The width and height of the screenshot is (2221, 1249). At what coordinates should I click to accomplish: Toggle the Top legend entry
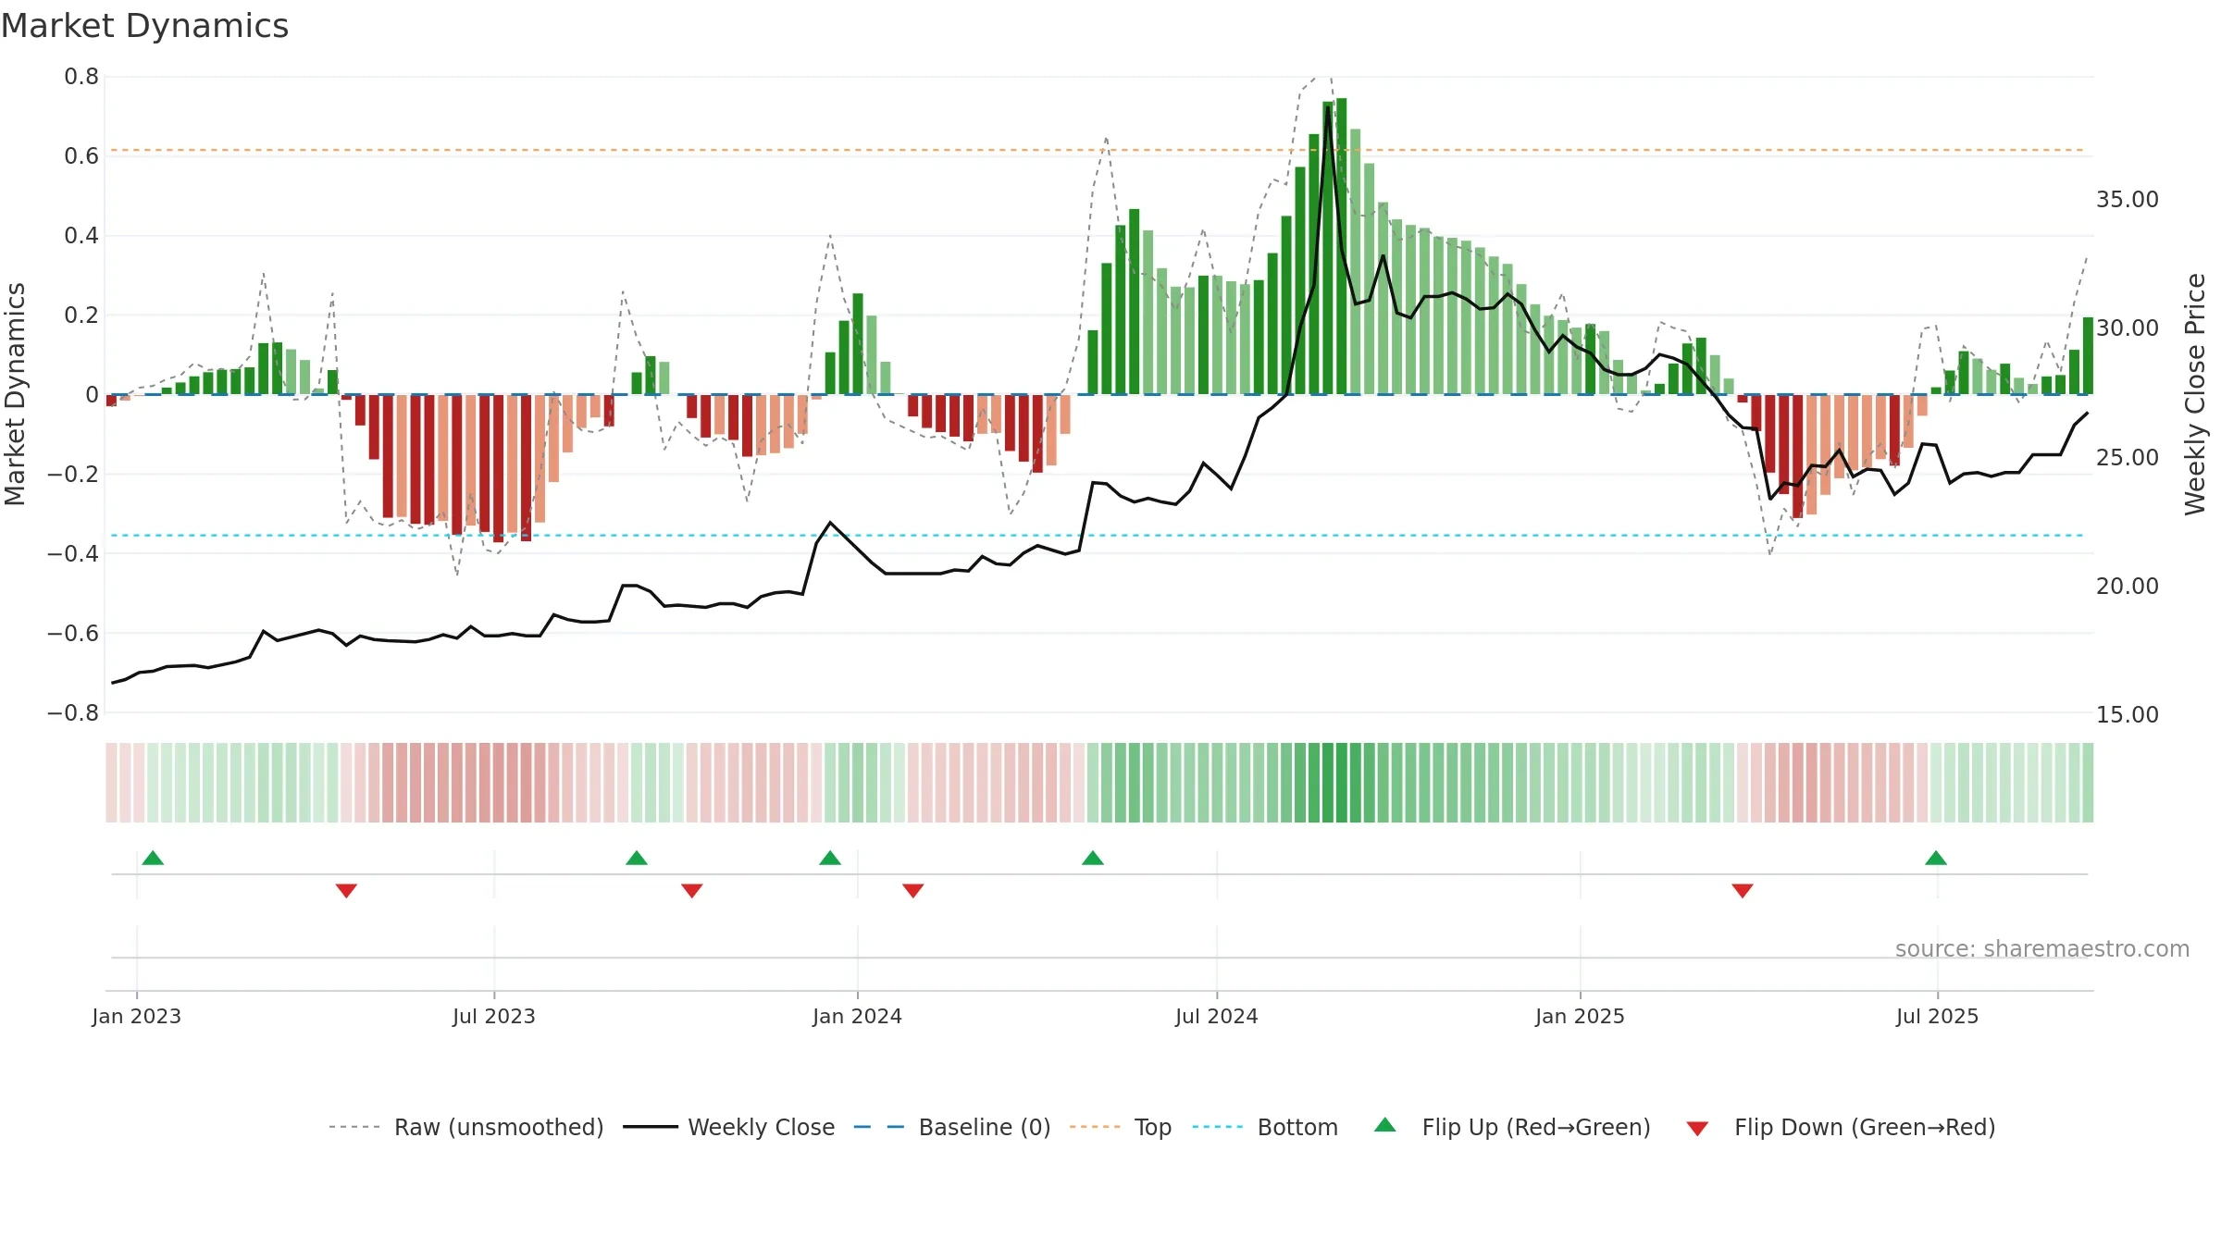point(1120,1127)
